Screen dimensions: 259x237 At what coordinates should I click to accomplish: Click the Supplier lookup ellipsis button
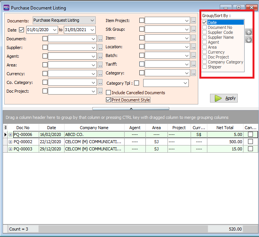(100, 47)
